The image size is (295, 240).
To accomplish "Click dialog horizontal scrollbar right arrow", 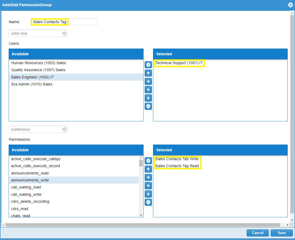I will pyautogui.click(x=287, y=225).
